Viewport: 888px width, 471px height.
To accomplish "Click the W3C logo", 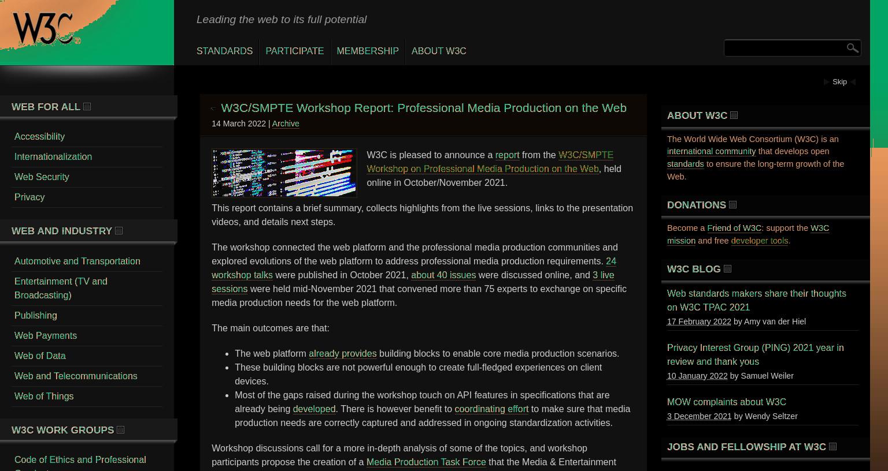I will tap(46, 29).
